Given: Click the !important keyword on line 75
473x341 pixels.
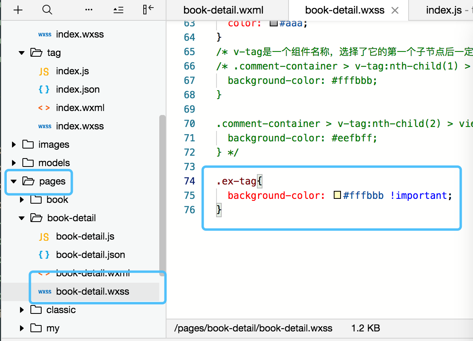Looking at the screenshot, I should click(x=419, y=195).
